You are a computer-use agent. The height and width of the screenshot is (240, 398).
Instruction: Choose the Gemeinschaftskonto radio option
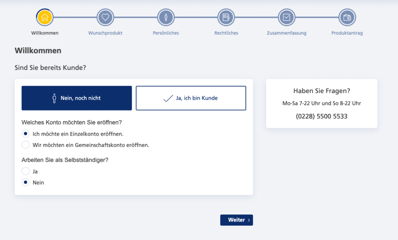(x=25, y=145)
